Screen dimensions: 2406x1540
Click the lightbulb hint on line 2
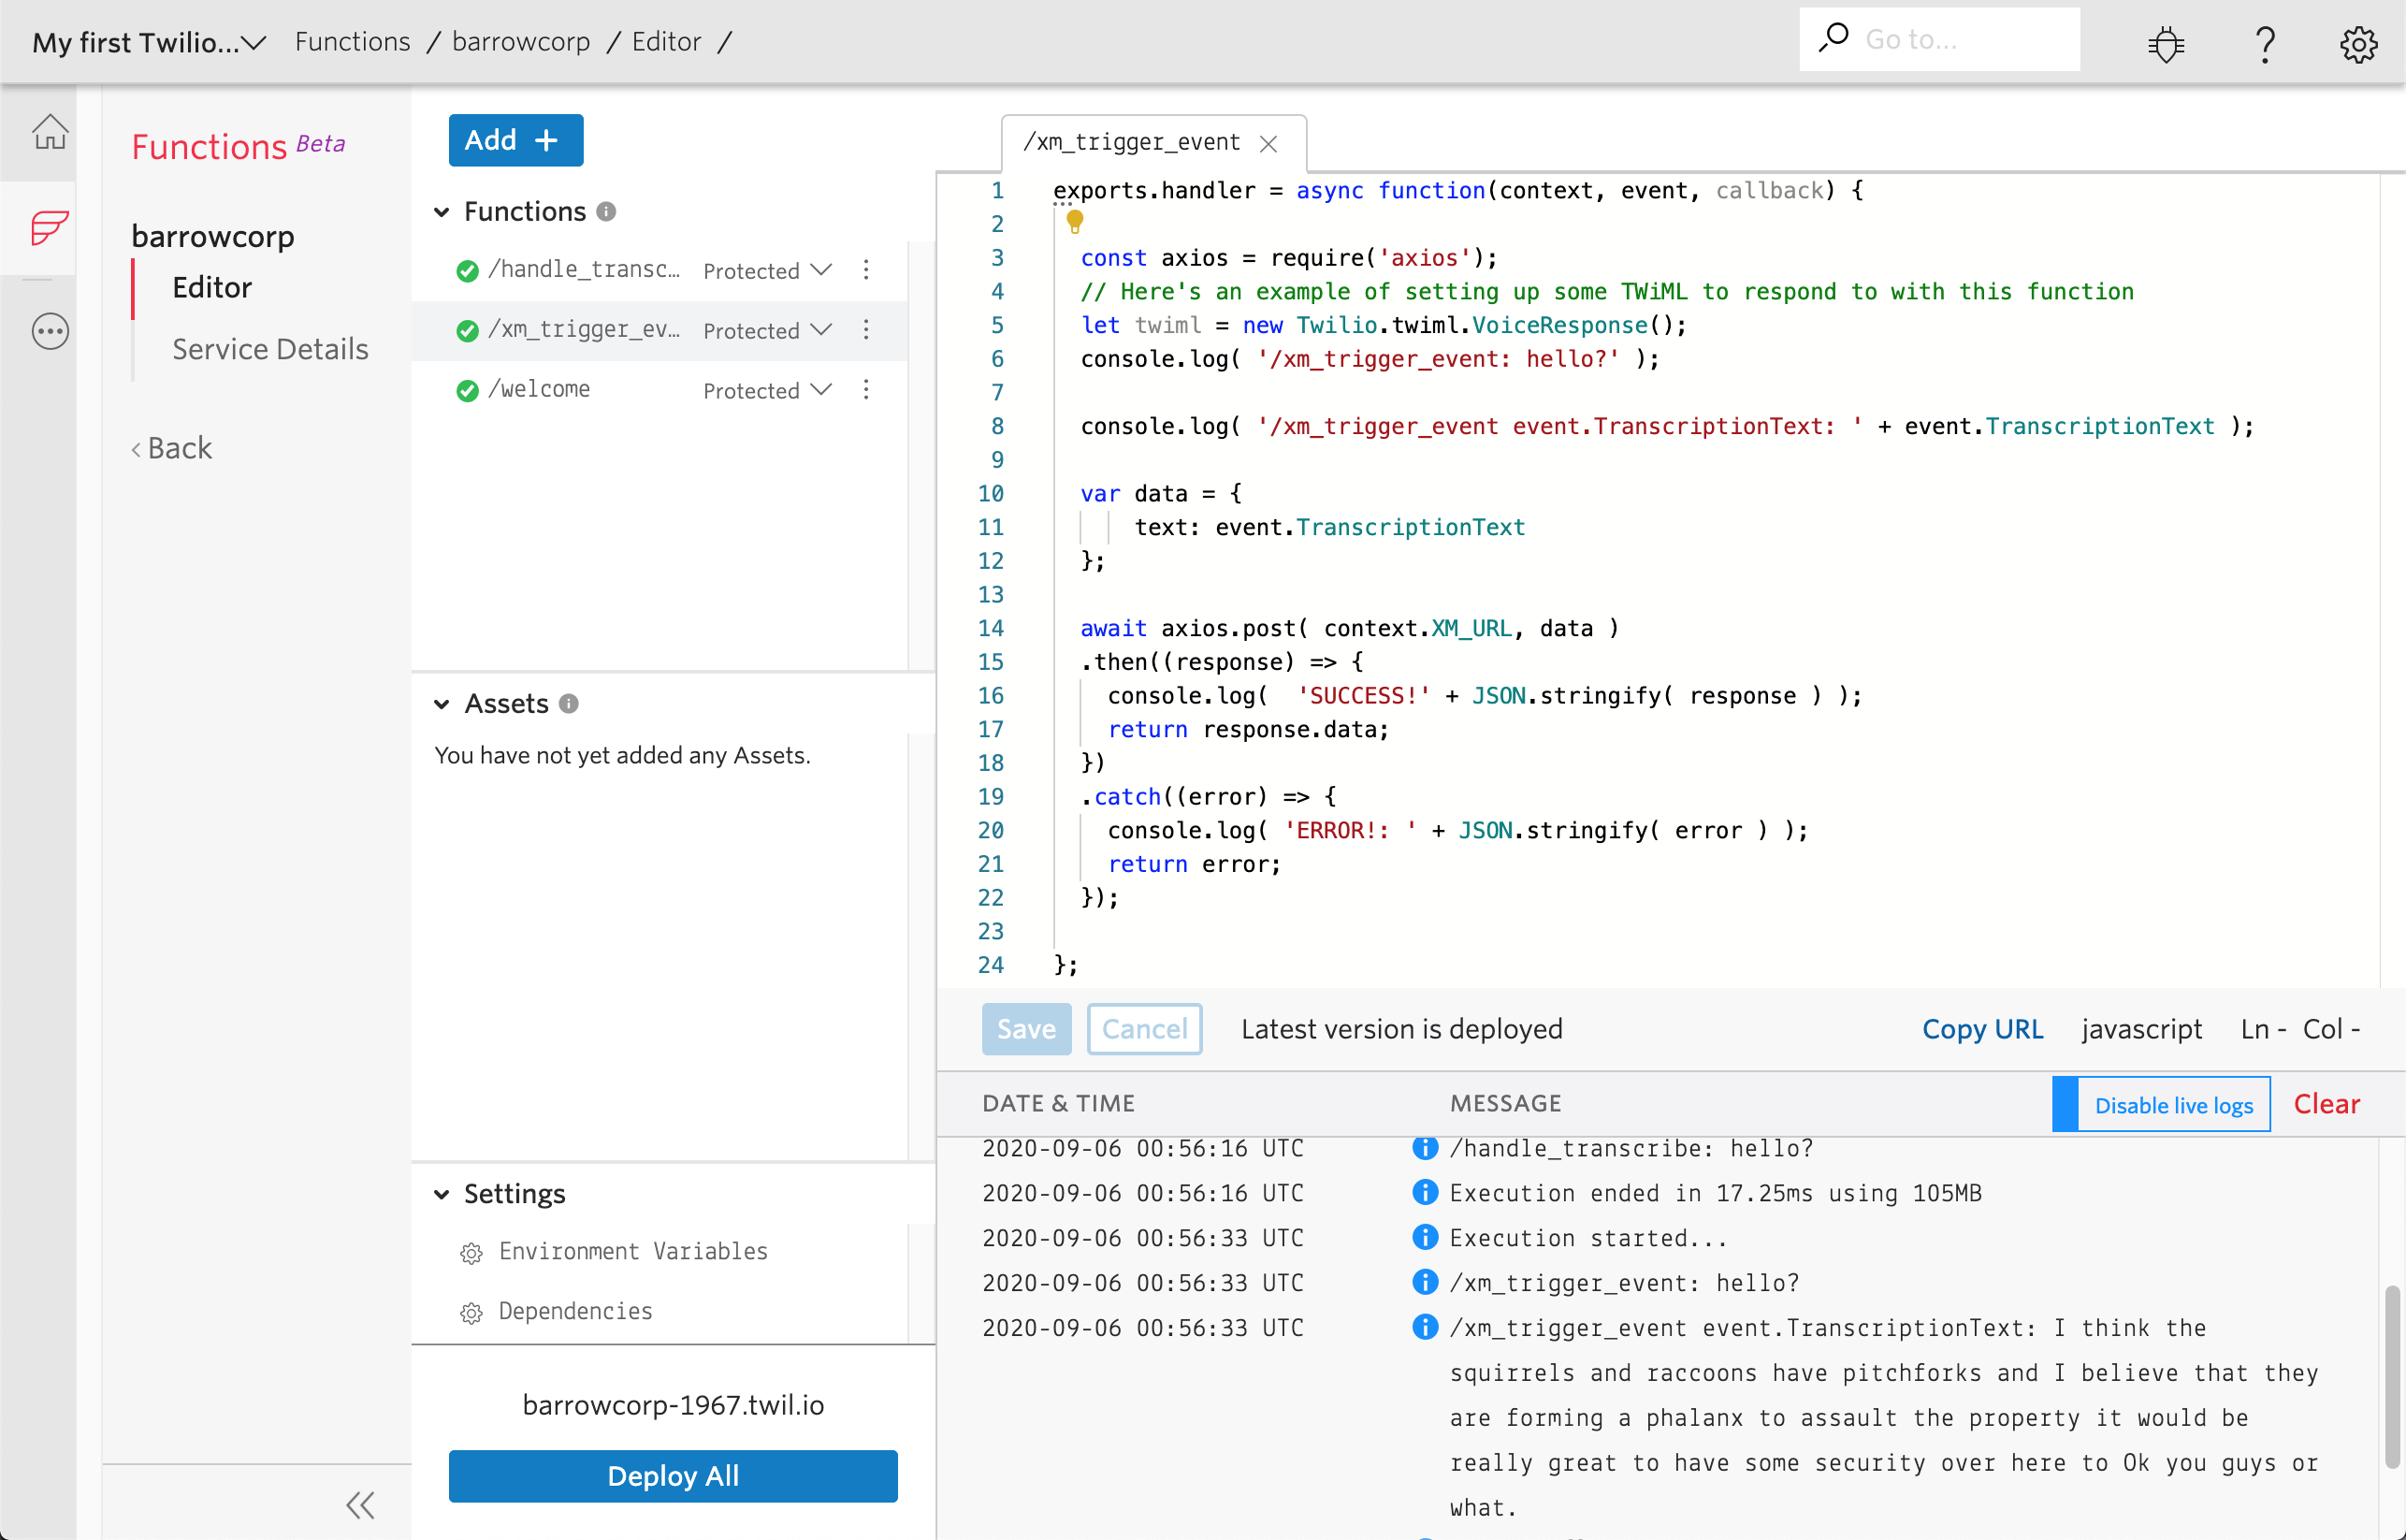1075,220
